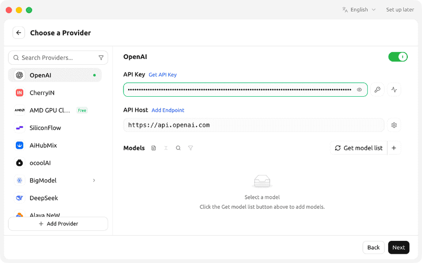Open the provider filter funnel icon
This screenshot has height=263, width=422.
[x=101, y=58]
